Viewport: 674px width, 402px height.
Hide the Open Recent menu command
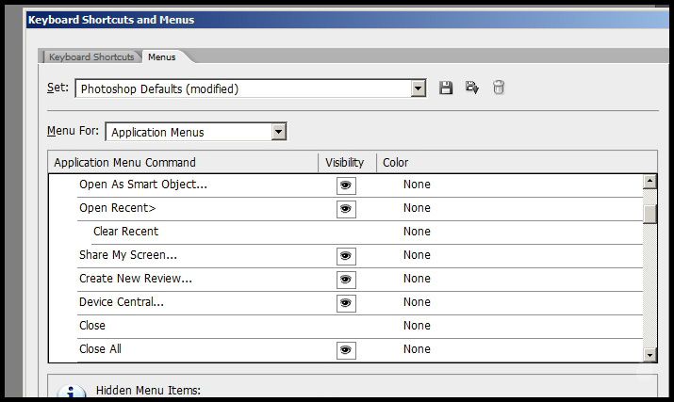coord(346,209)
